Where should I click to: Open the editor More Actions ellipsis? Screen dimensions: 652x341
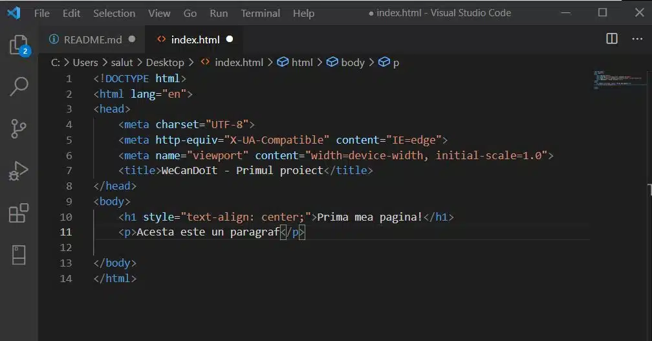(x=637, y=39)
